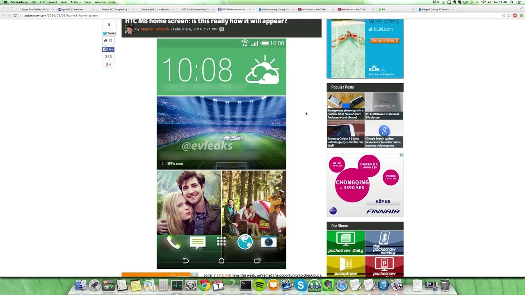Click the Facebook Like button
The height and width of the screenshot is (295, 525).
click(x=108, y=49)
